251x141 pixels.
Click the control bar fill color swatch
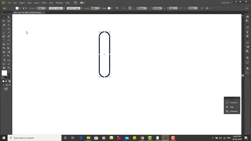[x=17, y=8]
